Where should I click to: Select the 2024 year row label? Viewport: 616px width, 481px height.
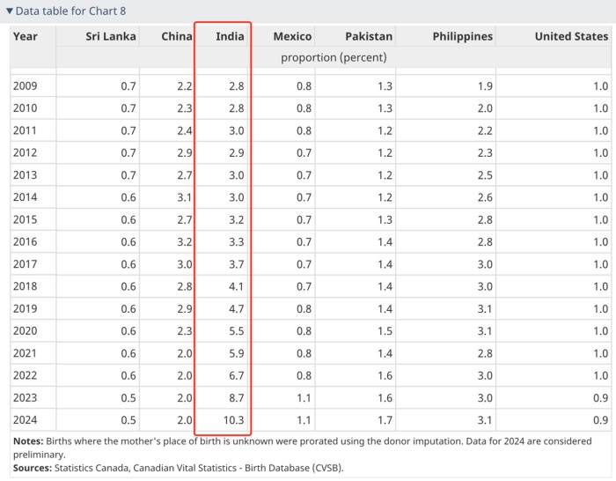click(26, 420)
